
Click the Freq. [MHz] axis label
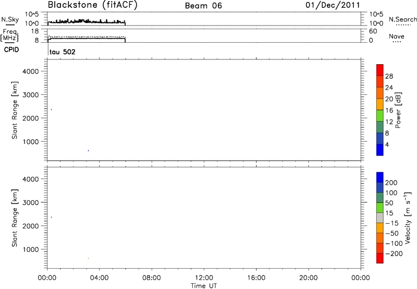tap(9, 35)
